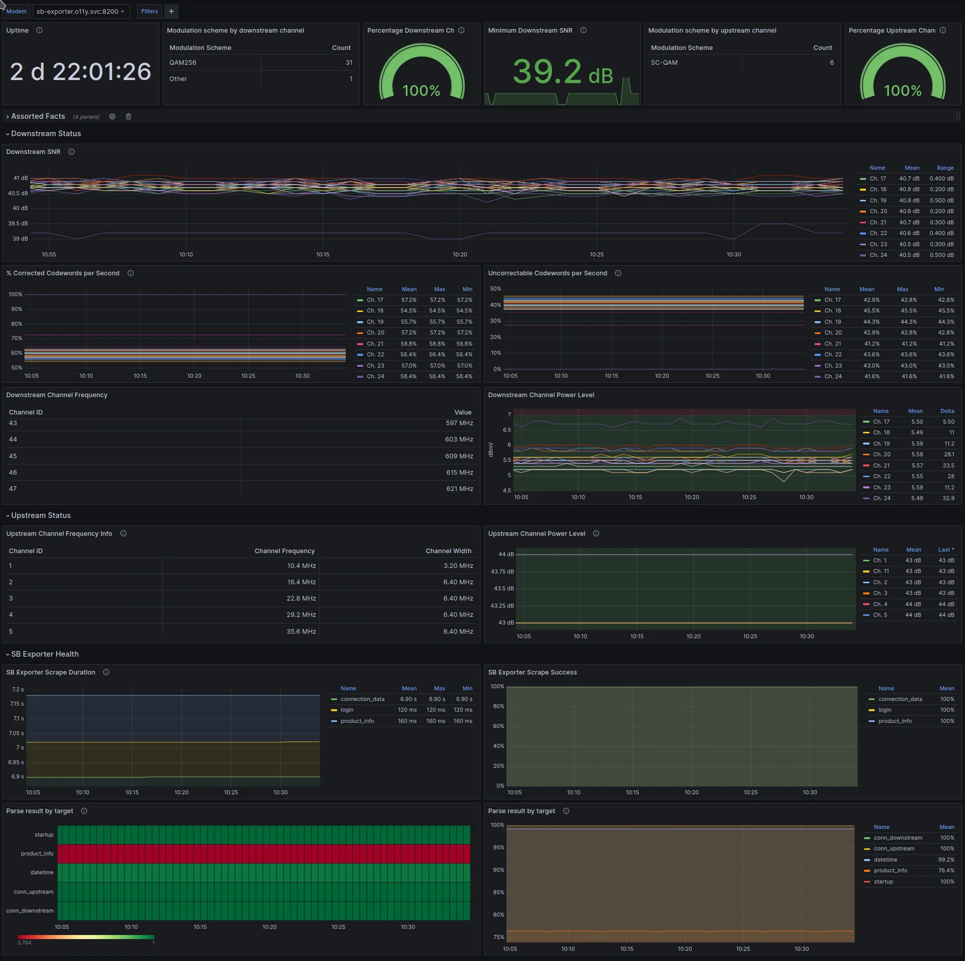Open settings gear for Assorted Facts row

112,117
